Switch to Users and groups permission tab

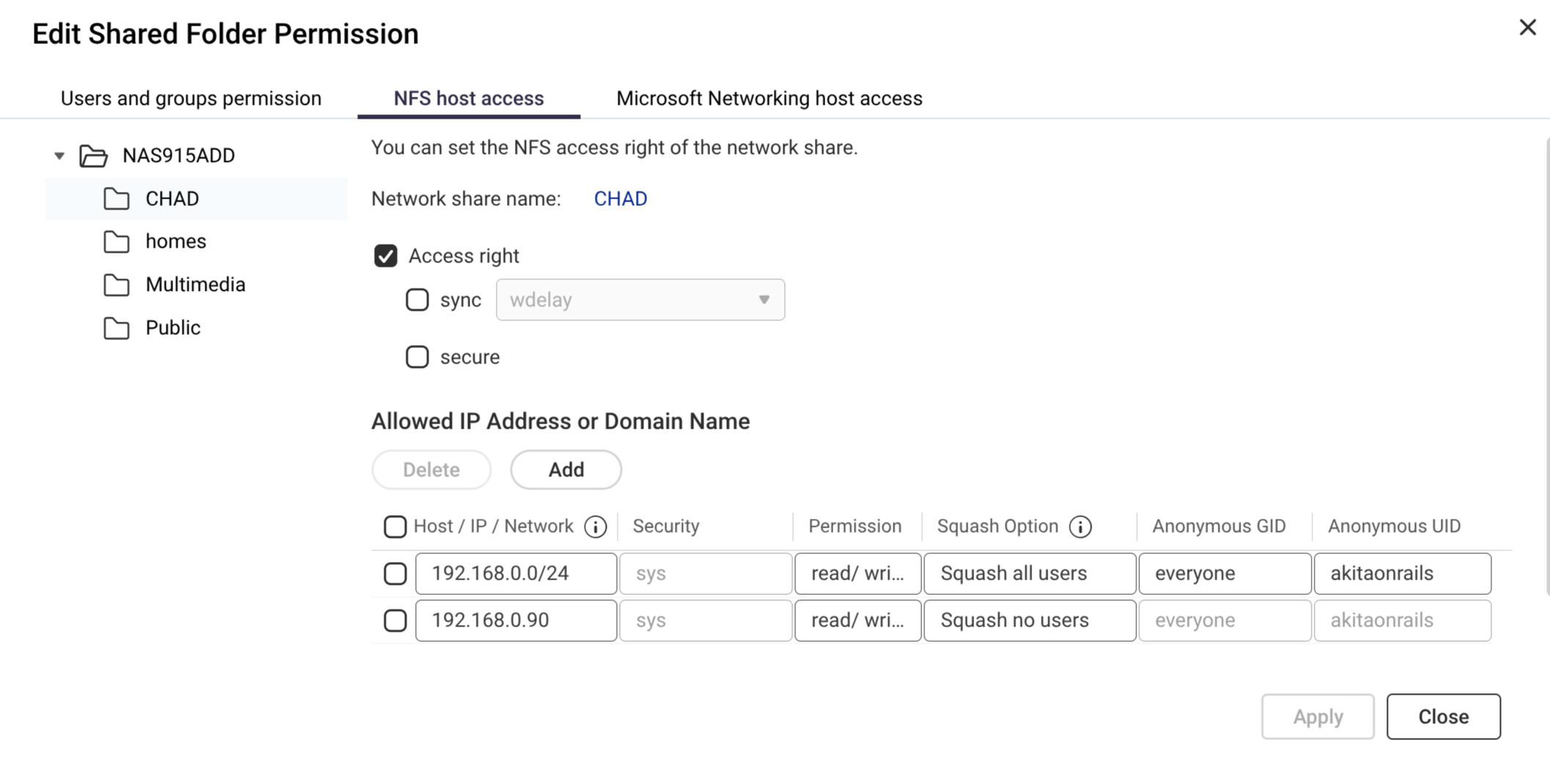[191, 98]
